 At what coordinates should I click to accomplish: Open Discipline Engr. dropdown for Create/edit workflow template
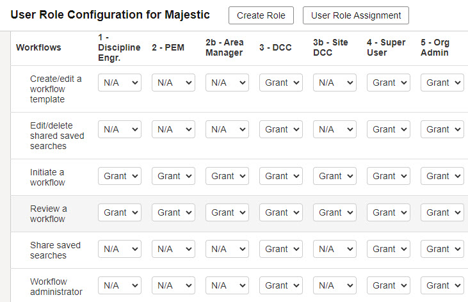[x=119, y=83]
